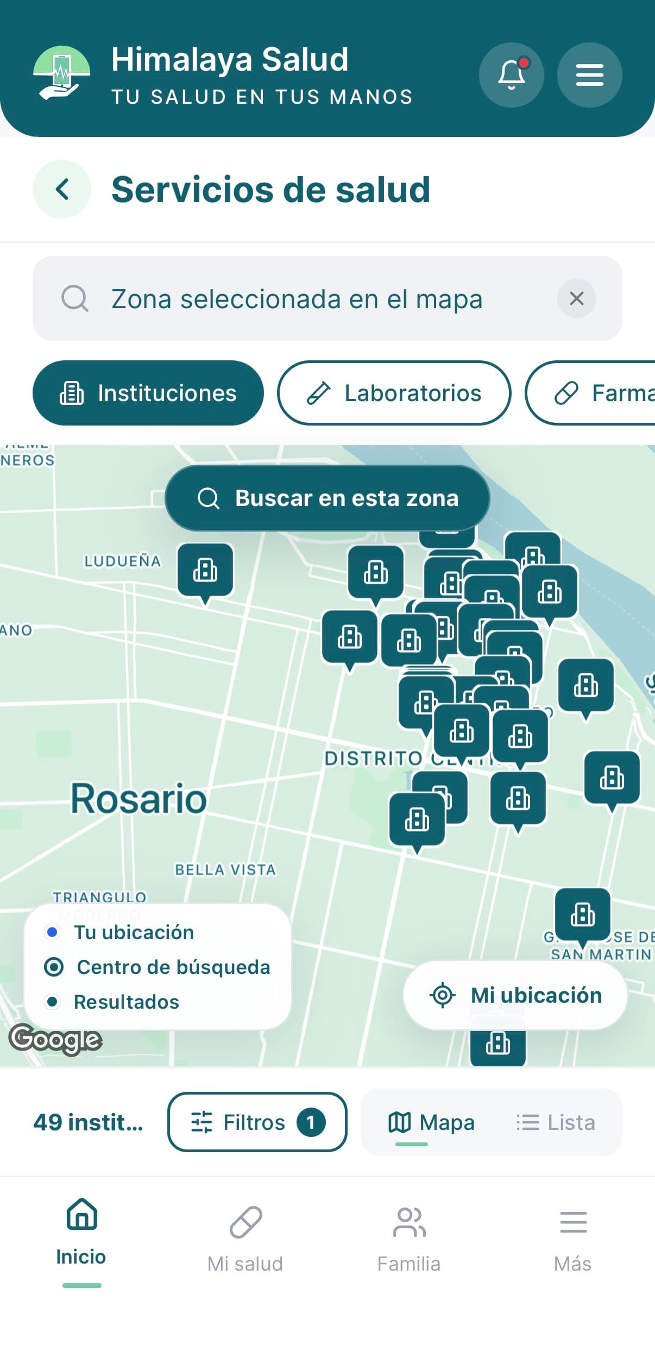Click 'Resultados' legend entry
The width and height of the screenshot is (655, 1350).
(x=112, y=1002)
